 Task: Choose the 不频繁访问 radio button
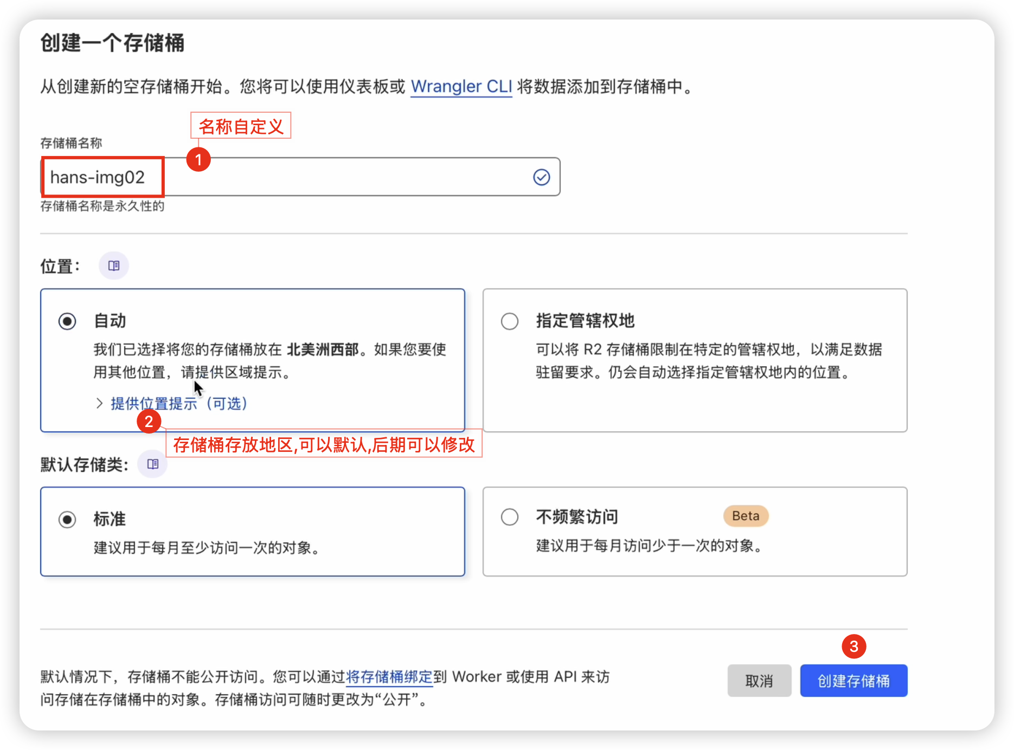(x=509, y=517)
